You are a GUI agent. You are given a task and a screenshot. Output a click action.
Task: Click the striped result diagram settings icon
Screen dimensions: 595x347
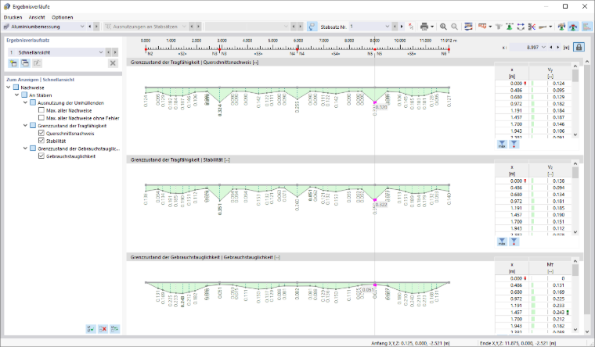(x=469, y=27)
